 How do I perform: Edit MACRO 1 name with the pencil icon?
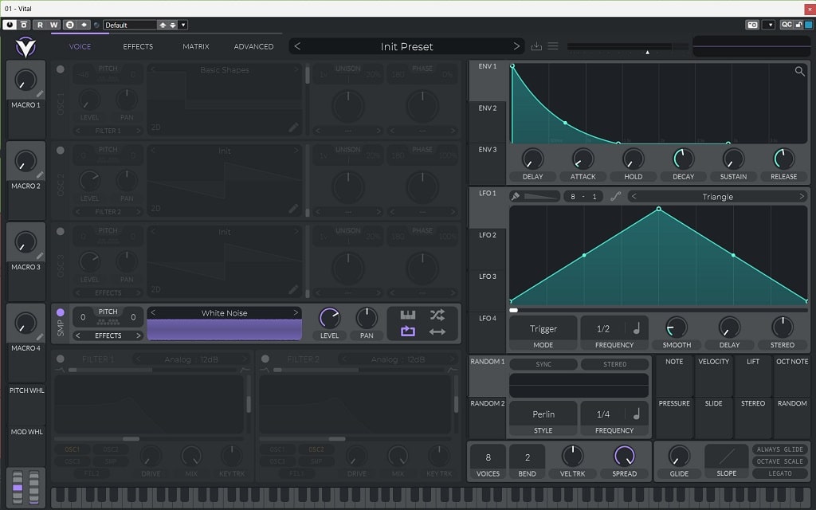[x=40, y=94]
